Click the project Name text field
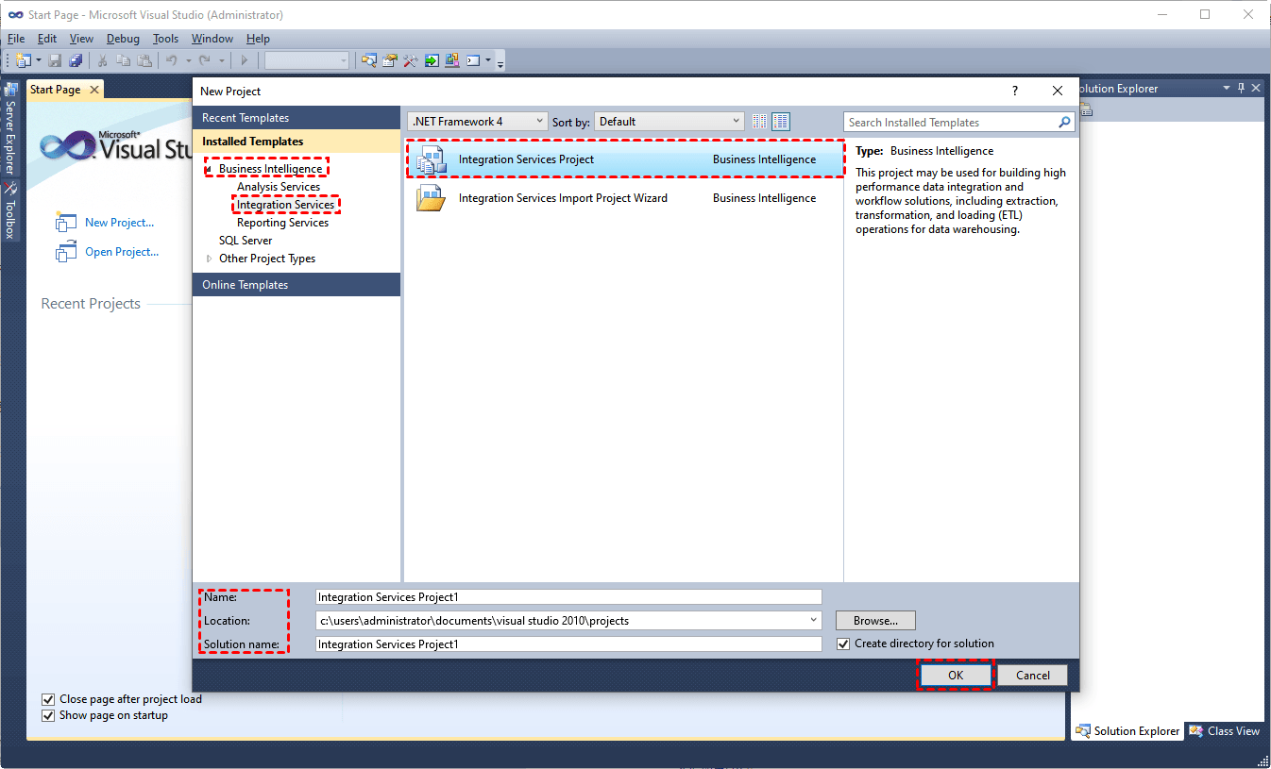This screenshot has width=1271, height=769. [568, 596]
